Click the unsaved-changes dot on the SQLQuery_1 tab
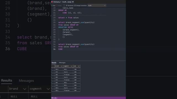 [73, 2]
